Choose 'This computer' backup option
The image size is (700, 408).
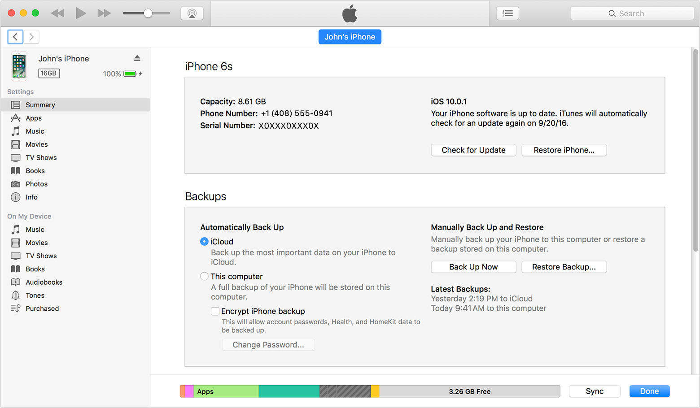pyautogui.click(x=204, y=276)
